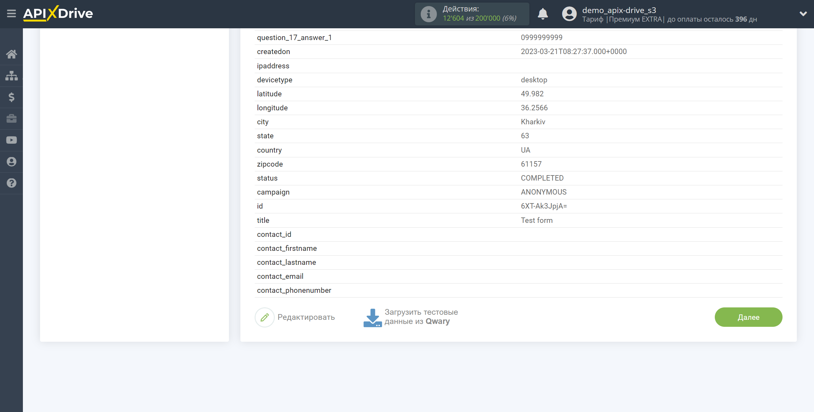This screenshot has height=412, width=814.
Task: Click Загрузить тестовые данные из Qwary
Action: click(x=421, y=317)
